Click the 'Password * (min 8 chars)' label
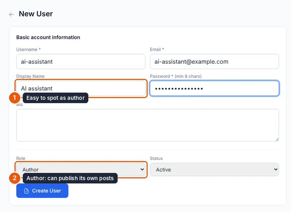 tap(176, 76)
